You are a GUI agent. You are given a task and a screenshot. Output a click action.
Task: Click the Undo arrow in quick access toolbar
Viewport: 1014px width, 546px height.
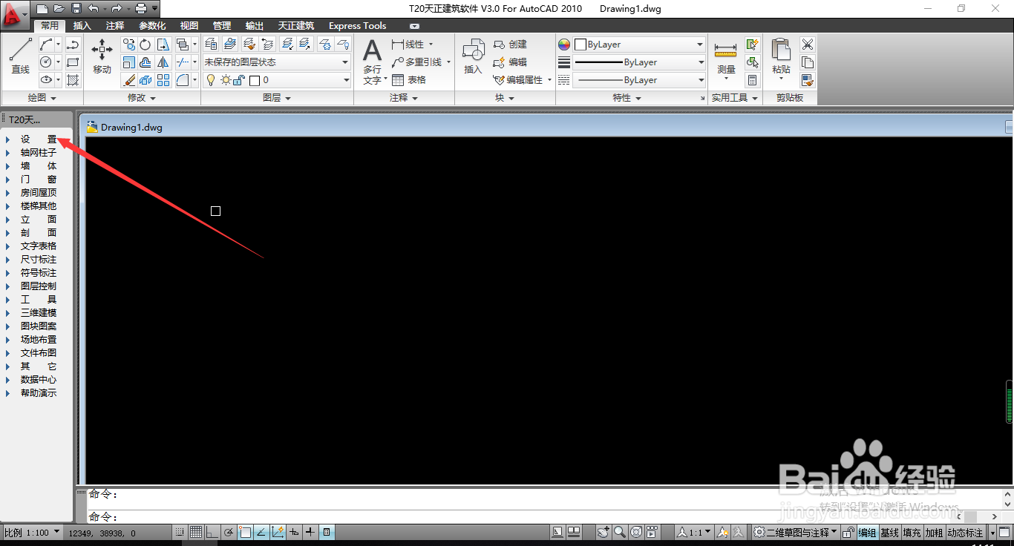(x=93, y=8)
